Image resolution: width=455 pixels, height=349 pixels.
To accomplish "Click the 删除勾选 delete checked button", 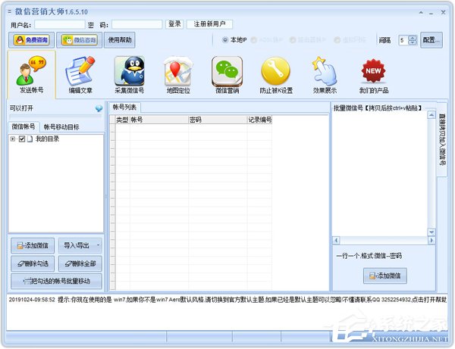I will [x=33, y=263].
